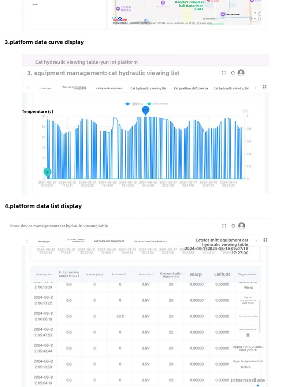The image size is (293, 387).
Task: Use the data table vertical scrollbar
Action: coord(259,316)
